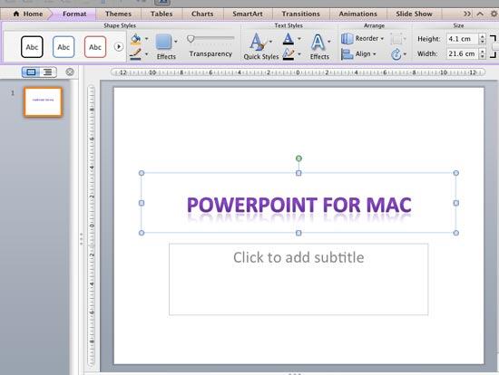499x375 pixels.
Task: Show more ribbon tabs with the double chevron
Action: pyautogui.click(x=467, y=14)
